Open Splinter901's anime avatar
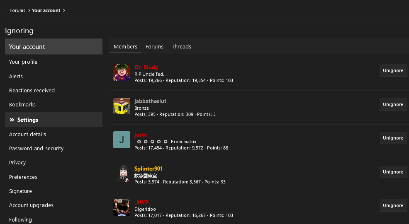Viewport: 409px width, 224px height. (122, 173)
